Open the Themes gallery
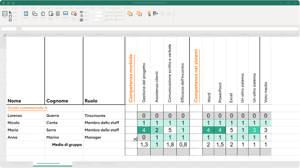The image size is (300, 168). 5,14
